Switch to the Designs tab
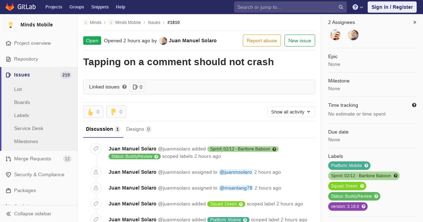423x222 pixels. click(139, 129)
